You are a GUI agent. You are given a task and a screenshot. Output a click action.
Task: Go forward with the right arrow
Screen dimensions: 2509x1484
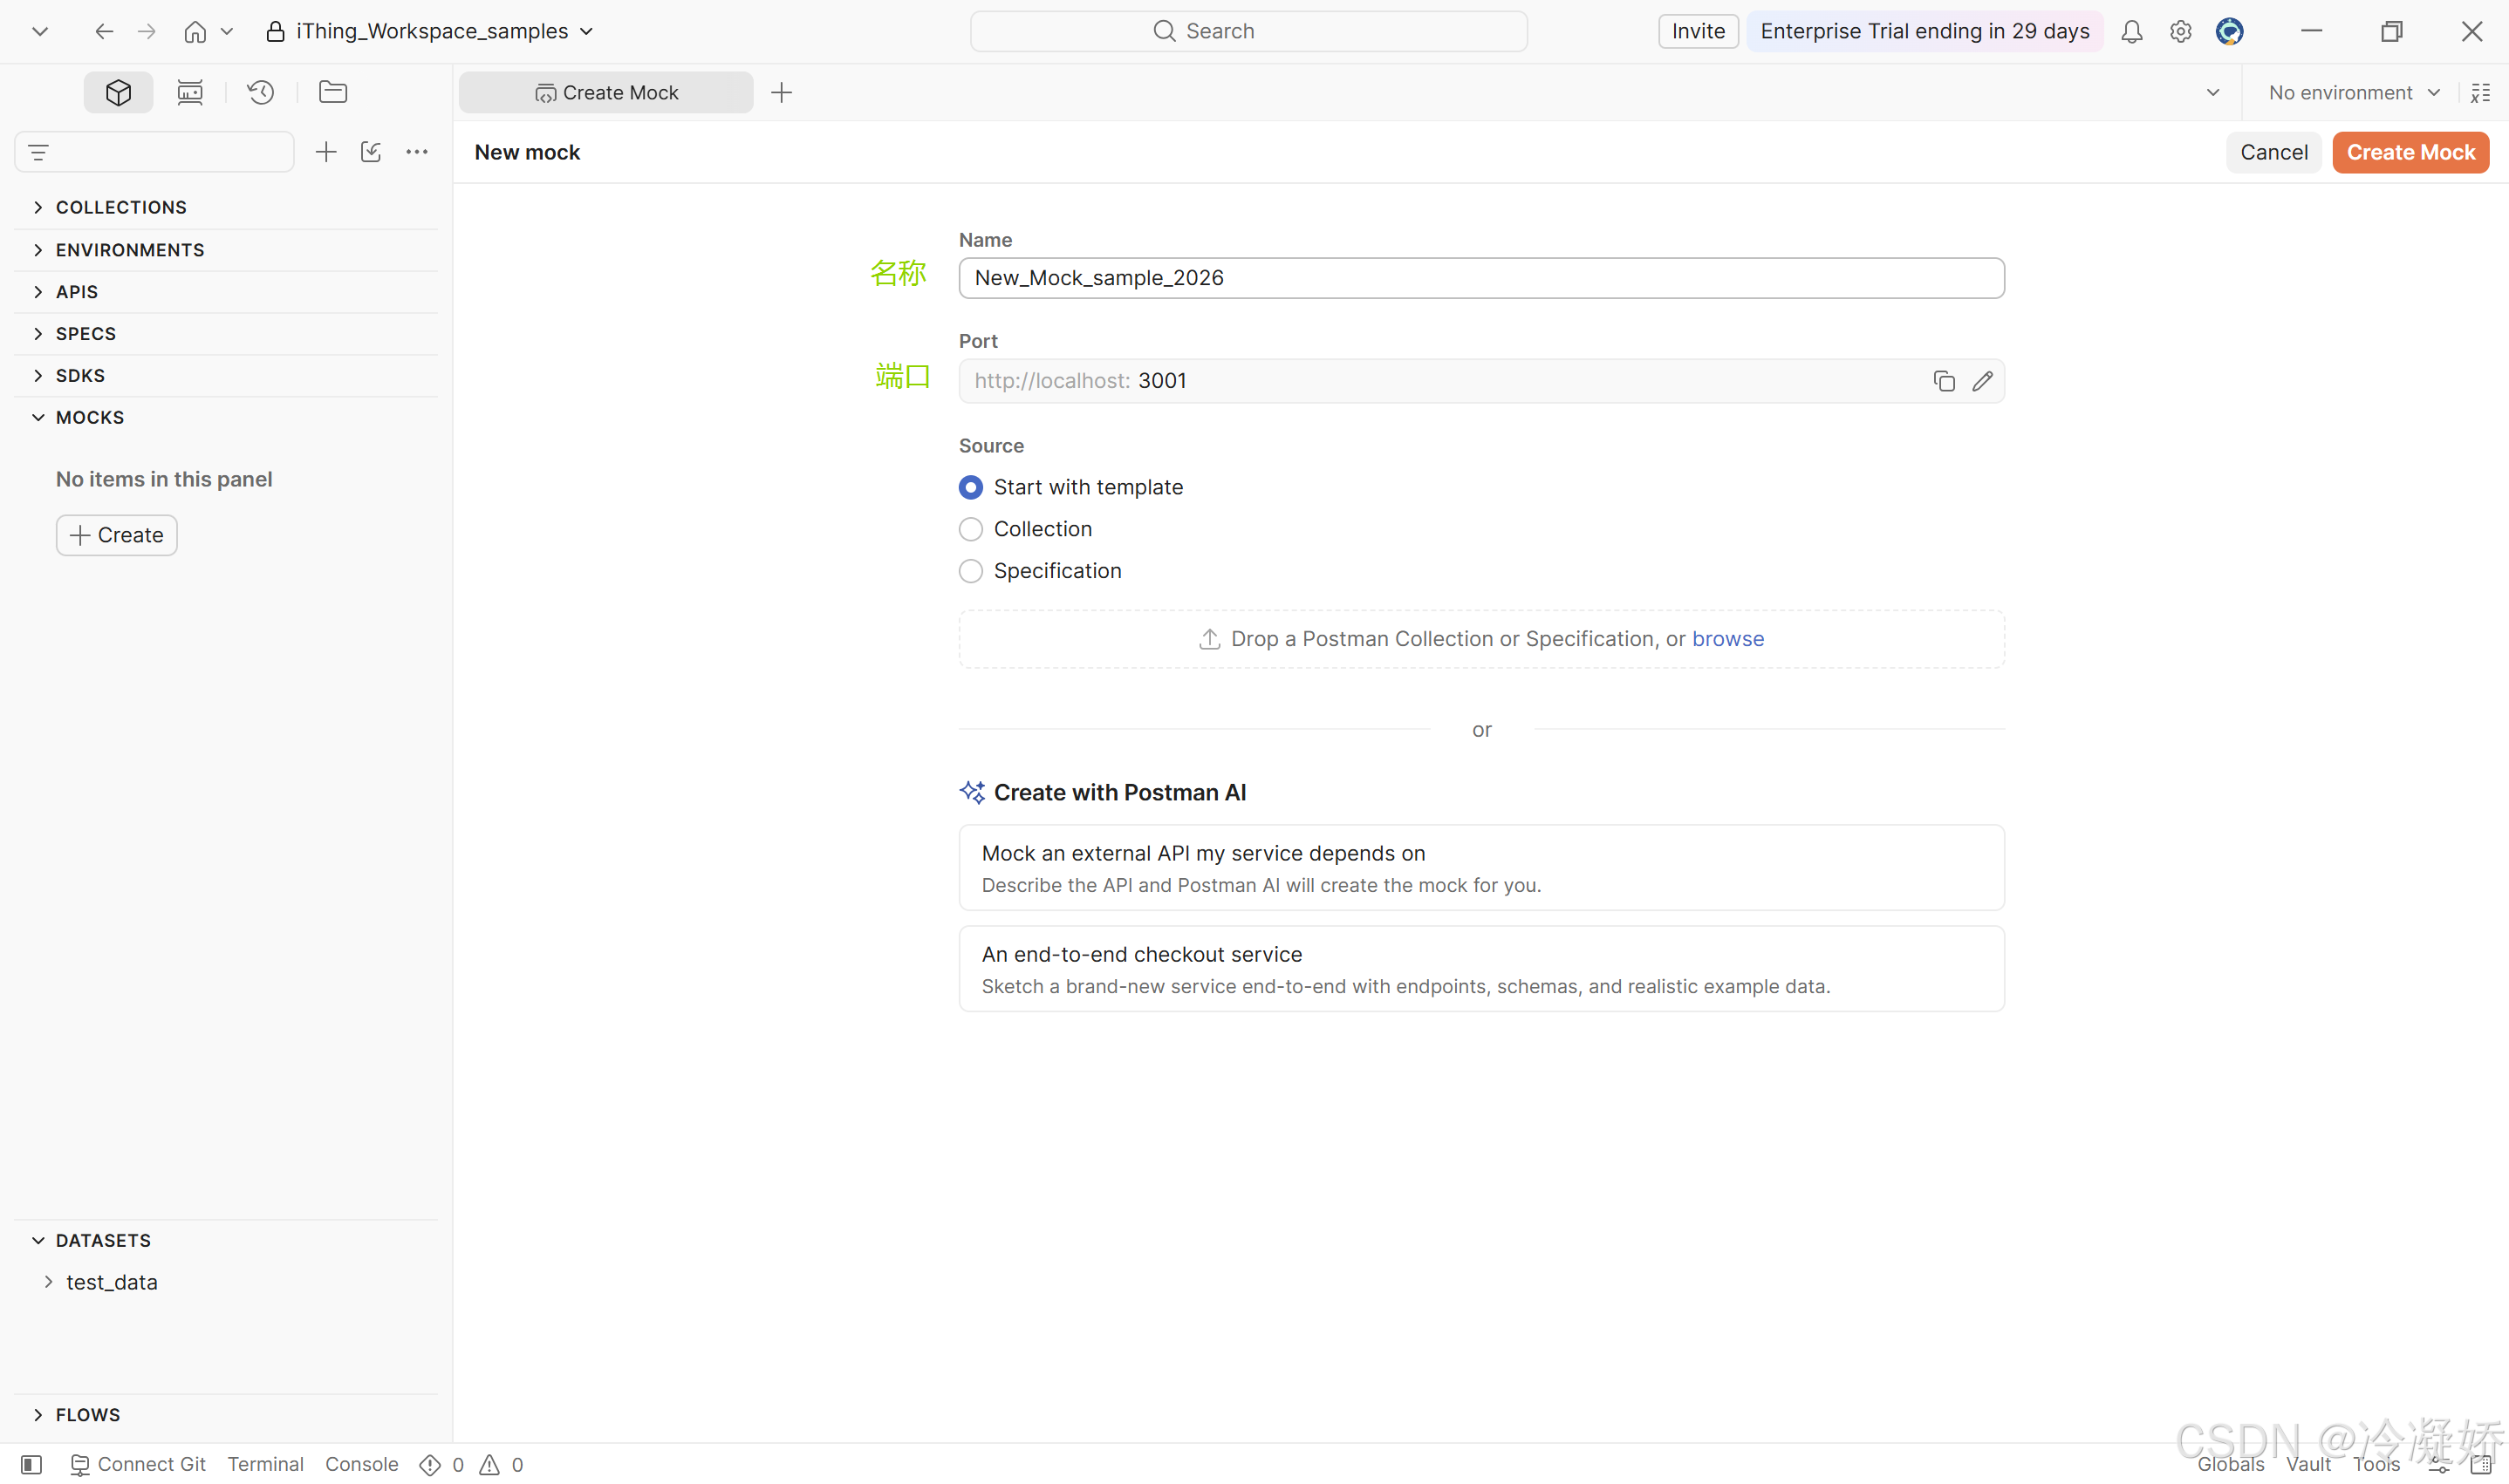(147, 31)
